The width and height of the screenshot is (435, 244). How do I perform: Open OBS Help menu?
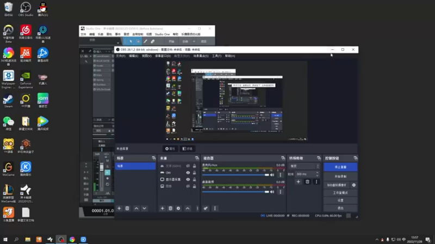230,56
